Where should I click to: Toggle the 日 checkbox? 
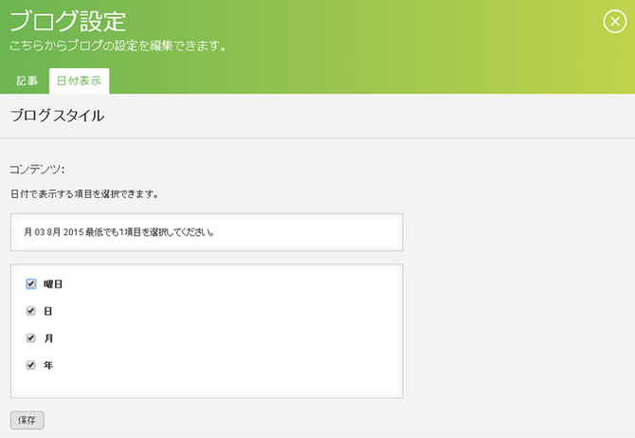point(30,311)
